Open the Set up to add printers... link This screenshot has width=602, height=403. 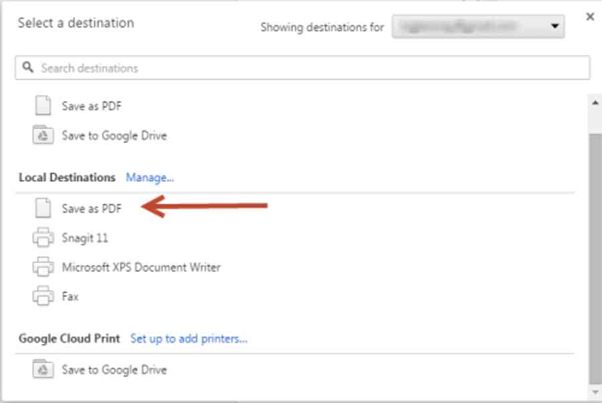pos(189,339)
